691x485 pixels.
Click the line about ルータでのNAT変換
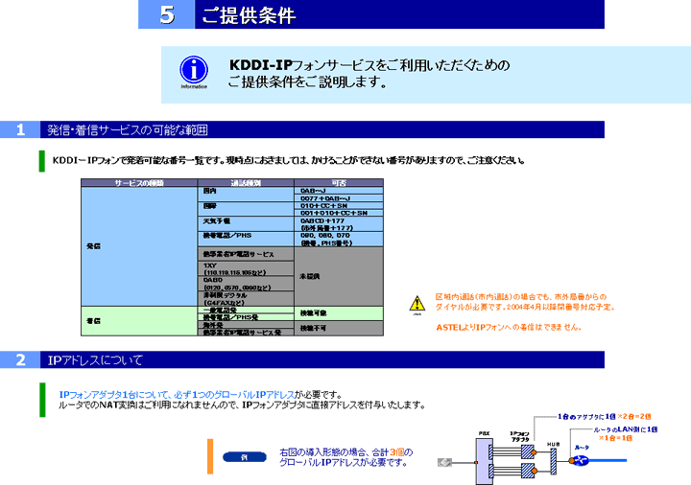[242, 404]
